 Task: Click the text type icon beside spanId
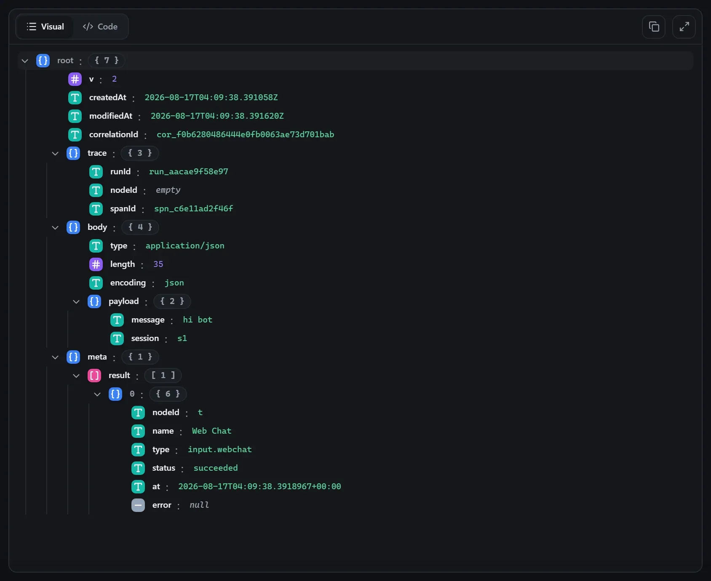tap(96, 209)
